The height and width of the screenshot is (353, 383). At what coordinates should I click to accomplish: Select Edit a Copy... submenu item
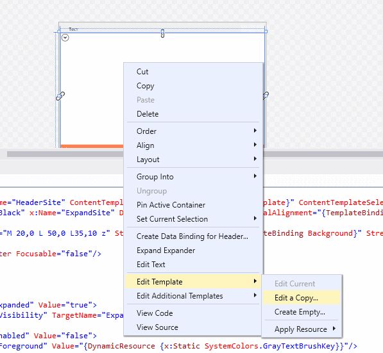pyautogui.click(x=302, y=298)
